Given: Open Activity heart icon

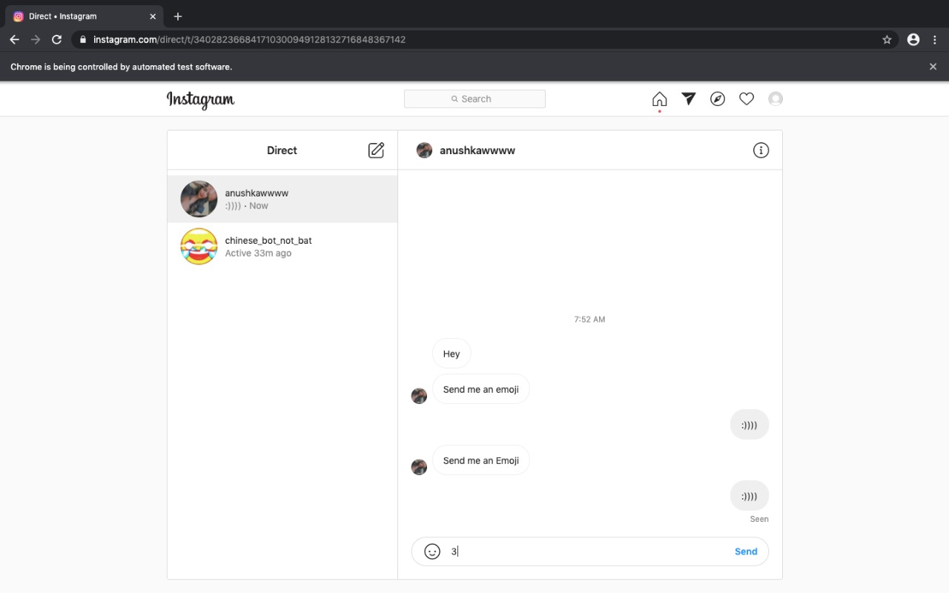Looking at the screenshot, I should pos(747,99).
